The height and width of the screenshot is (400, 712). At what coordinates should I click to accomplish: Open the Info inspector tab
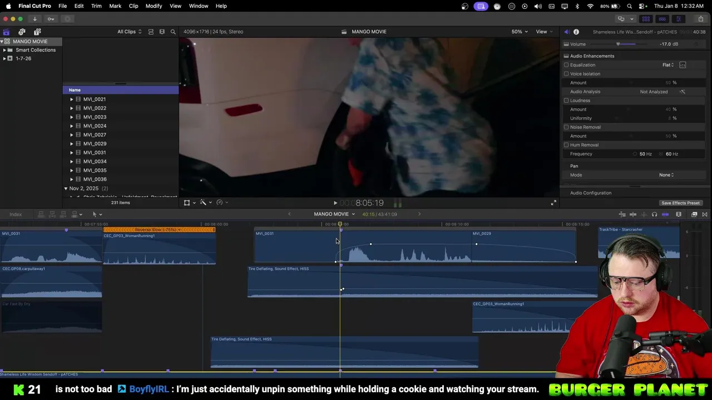point(576,32)
